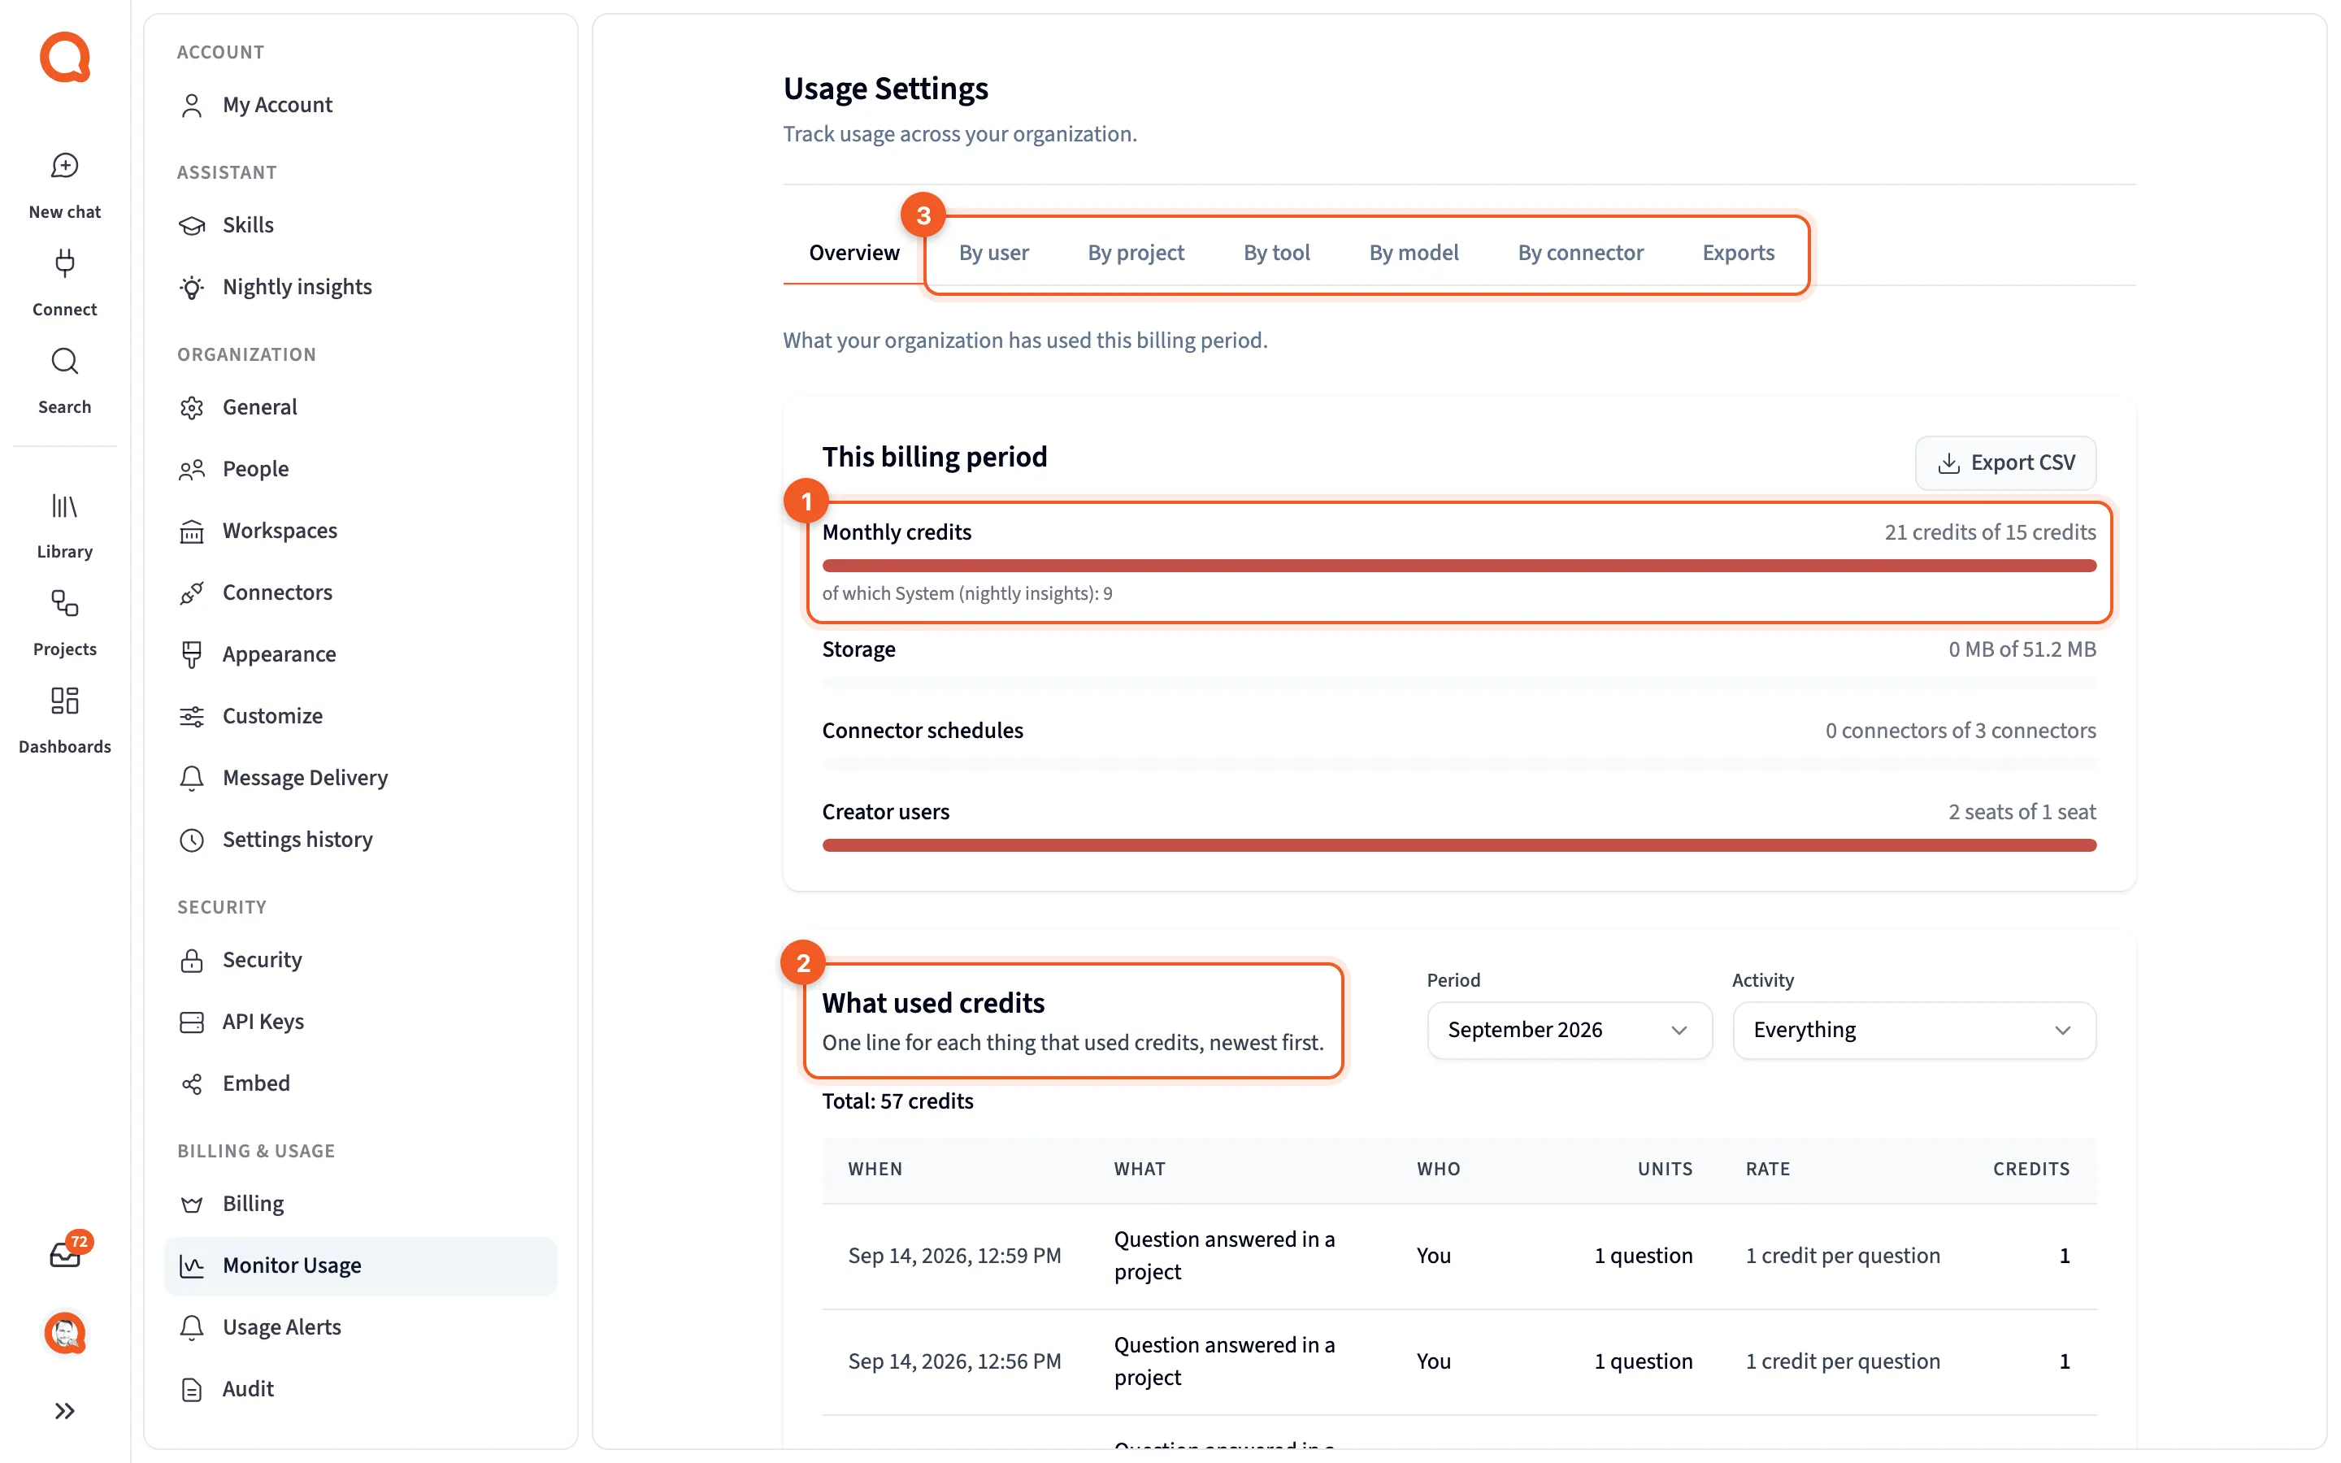Open Message Delivery settings

(361, 778)
